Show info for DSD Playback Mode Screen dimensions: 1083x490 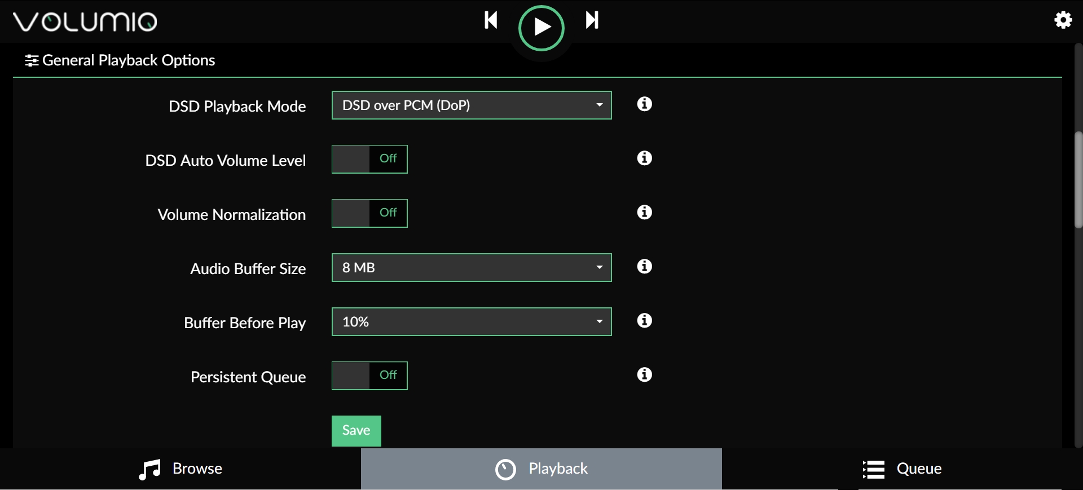[x=644, y=104]
